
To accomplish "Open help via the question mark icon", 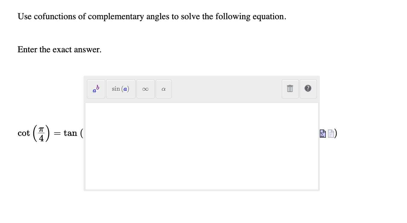I will pos(308,89).
